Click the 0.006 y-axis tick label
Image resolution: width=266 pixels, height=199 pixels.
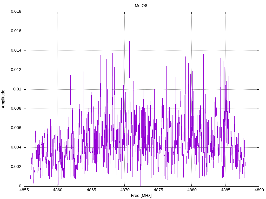(x=16, y=128)
